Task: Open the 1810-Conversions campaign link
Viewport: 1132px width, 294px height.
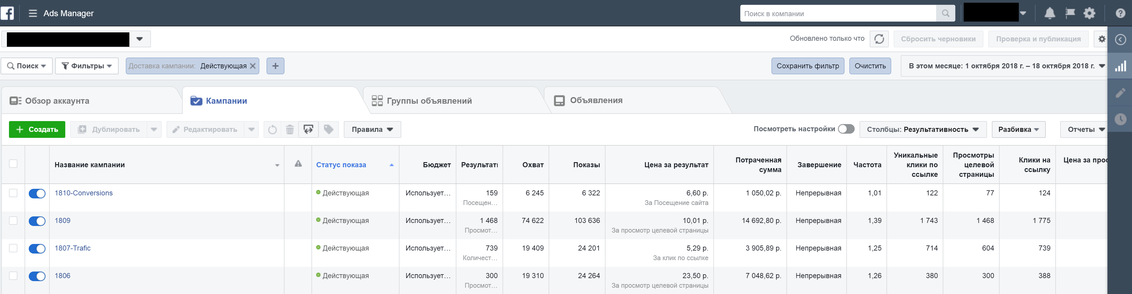Action: (84, 193)
